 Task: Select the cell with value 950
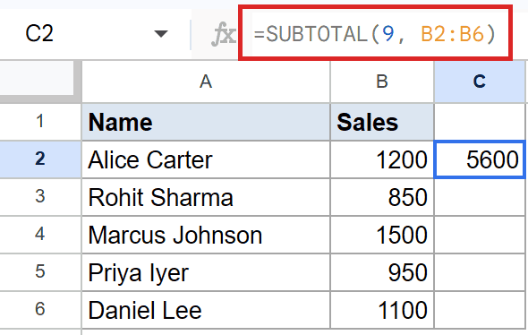pos(382,273)
